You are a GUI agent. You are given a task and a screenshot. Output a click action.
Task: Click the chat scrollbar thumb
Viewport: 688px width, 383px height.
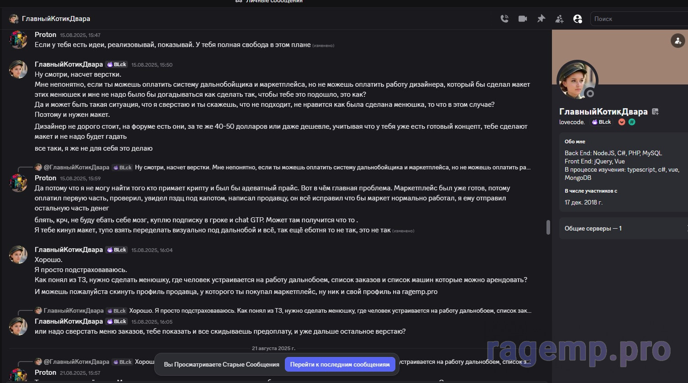coord(548,227)
